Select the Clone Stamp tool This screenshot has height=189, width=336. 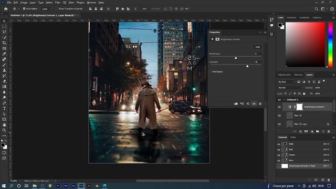[4, 70]
